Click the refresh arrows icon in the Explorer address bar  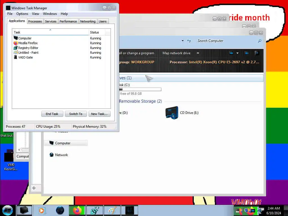[189, 41]
